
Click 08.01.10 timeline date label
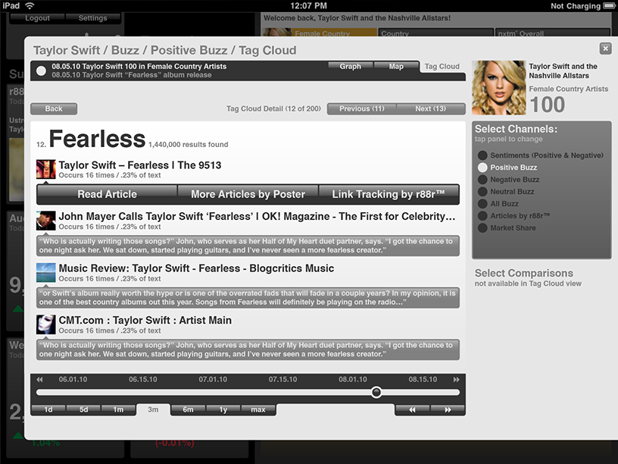[353, 380]
